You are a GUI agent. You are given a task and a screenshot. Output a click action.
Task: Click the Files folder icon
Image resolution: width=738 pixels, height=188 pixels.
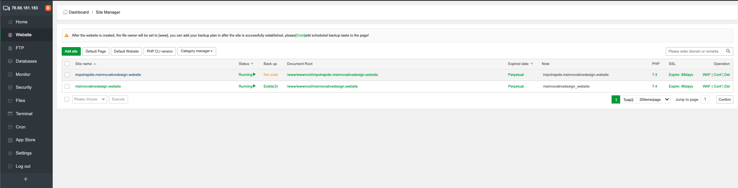click(x=10, y=101)
